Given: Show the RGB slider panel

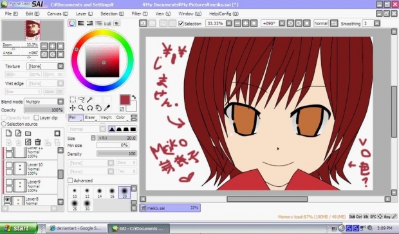Looking at the screenshot, I should 80,23.
